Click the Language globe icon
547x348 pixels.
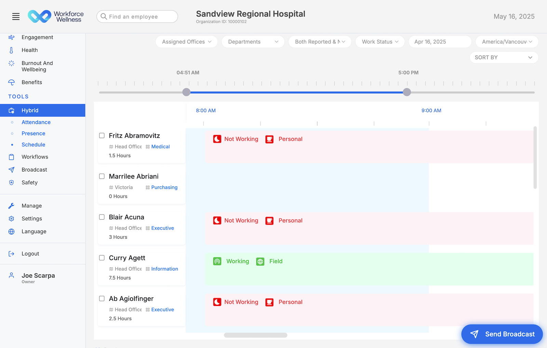(11, 231)
